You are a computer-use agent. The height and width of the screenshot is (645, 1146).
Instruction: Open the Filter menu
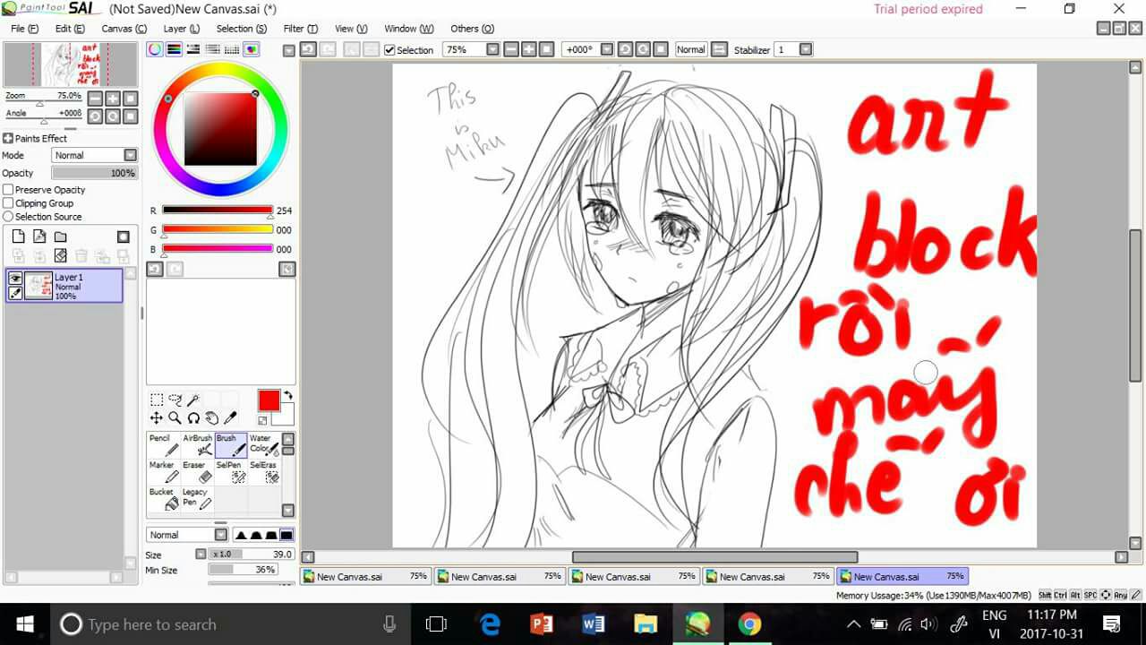click(x=300, y=29)
